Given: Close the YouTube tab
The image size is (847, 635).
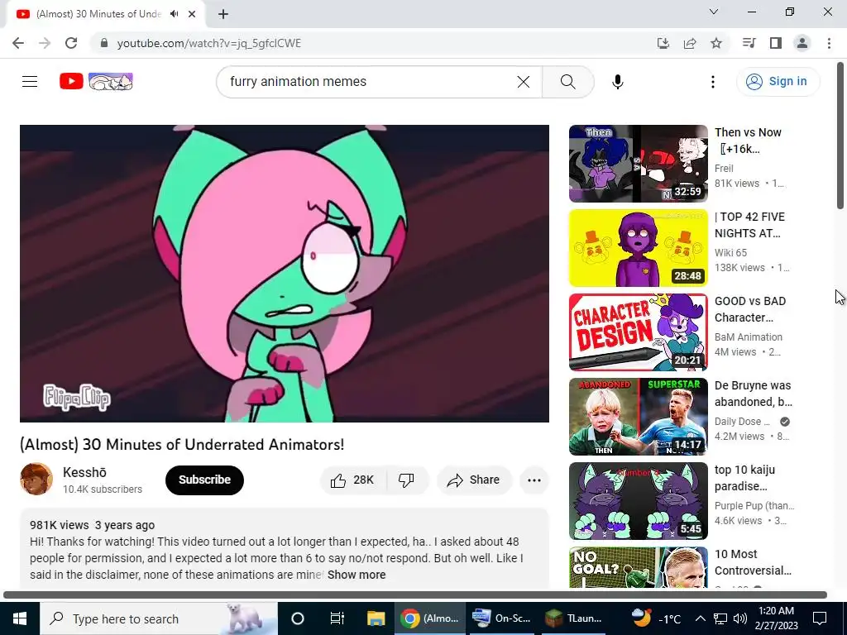Looking at the screenshot, I should [x=192, y=14].
